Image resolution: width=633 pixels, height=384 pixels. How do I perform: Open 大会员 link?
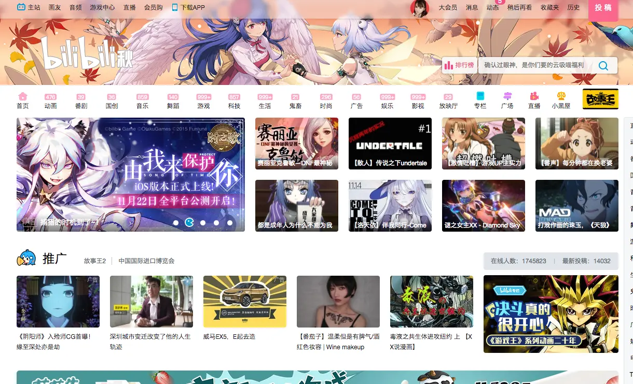[x=448, y=7]
